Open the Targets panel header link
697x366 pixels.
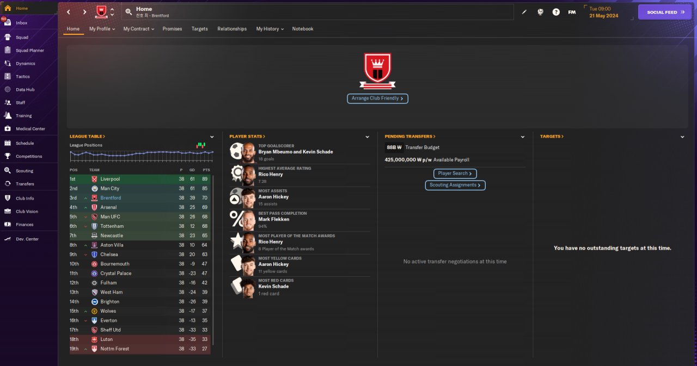(552, 137)
